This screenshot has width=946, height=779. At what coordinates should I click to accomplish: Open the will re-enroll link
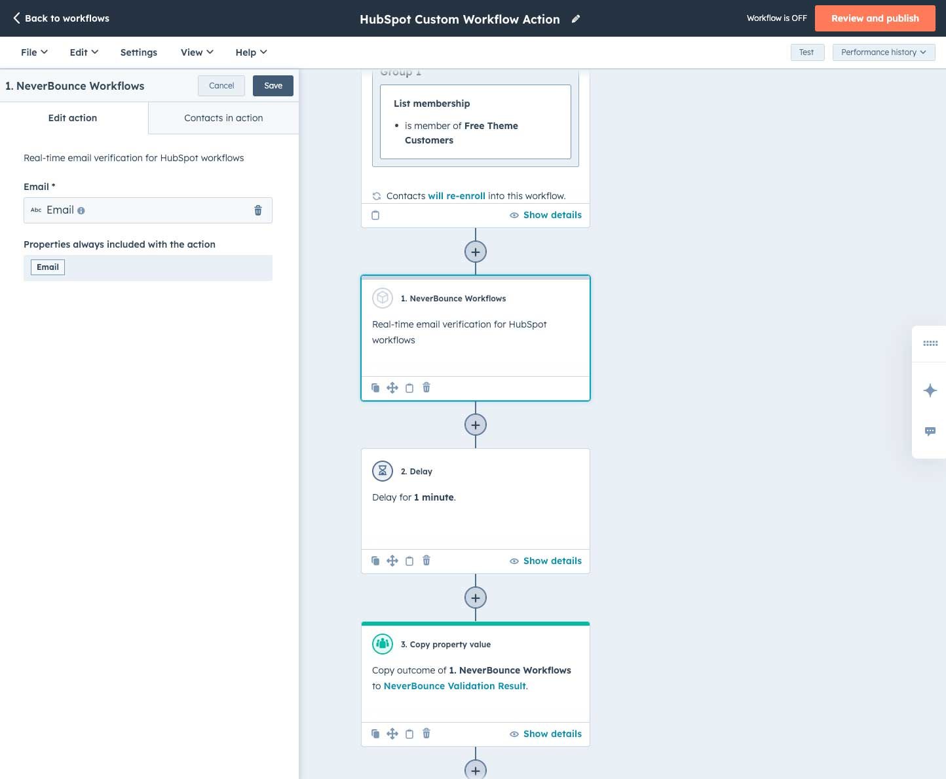click(x=457, y=196)
